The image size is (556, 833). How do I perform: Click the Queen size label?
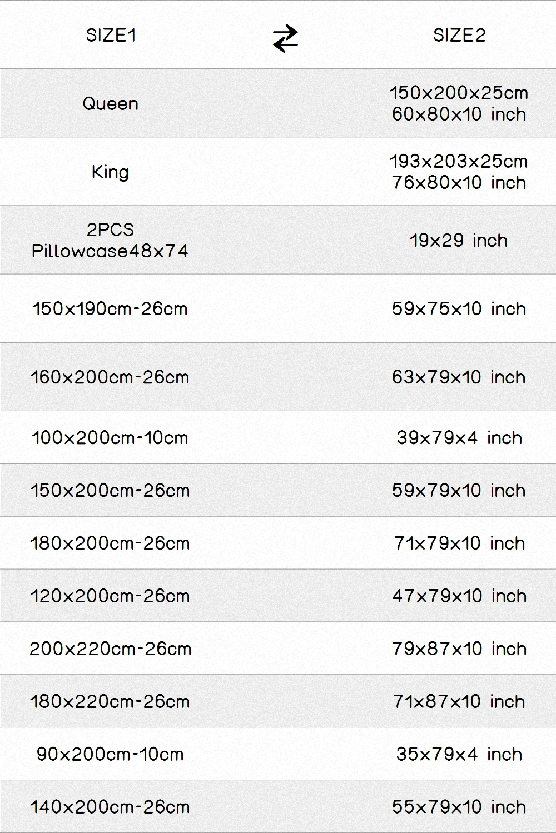point(110,103)
